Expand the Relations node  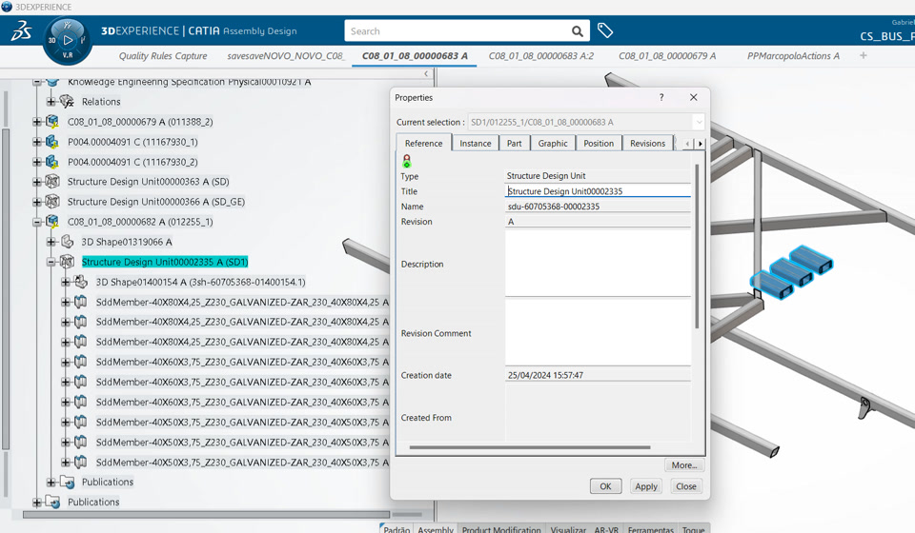(51, 102)
